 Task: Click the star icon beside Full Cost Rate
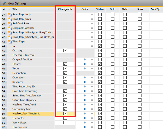point(10,24)
